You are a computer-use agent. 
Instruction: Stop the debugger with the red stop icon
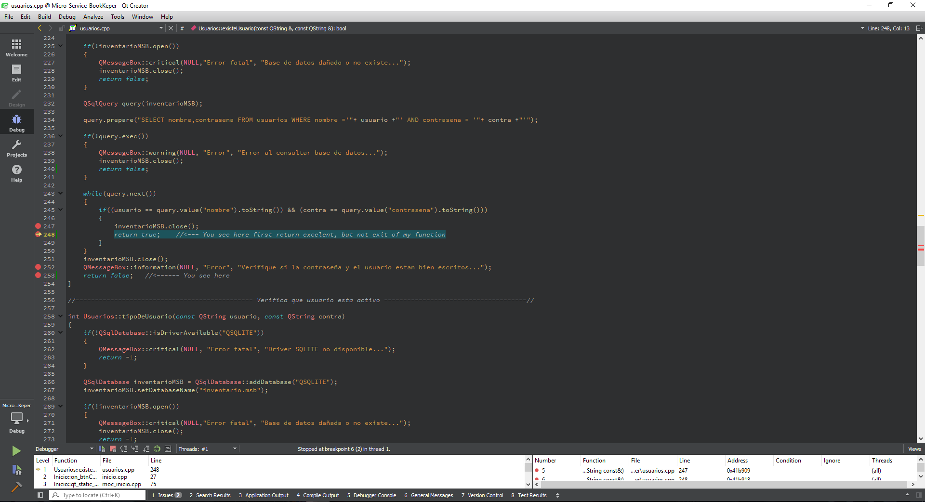(113, 449)
